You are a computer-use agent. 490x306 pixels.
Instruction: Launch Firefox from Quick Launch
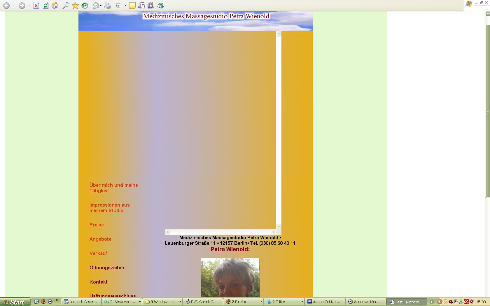[43, 302]
